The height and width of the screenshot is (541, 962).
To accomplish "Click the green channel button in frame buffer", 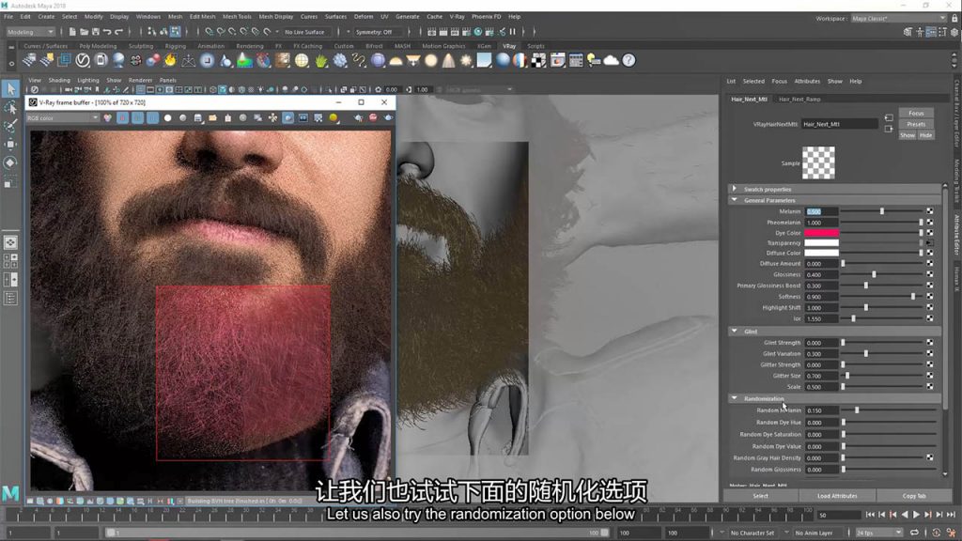I will tap(137, 117).
